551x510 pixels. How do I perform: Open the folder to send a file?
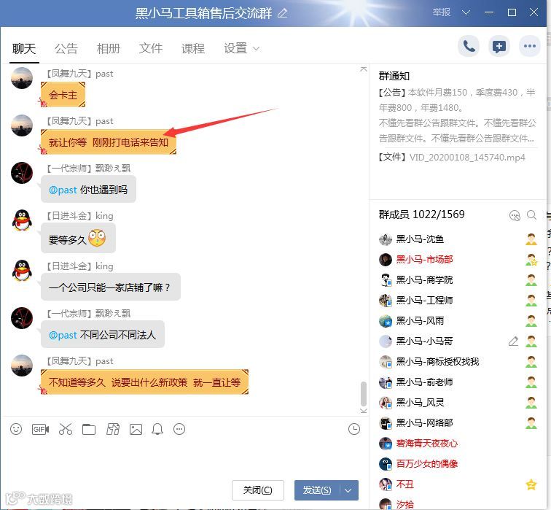pos(89,429)
